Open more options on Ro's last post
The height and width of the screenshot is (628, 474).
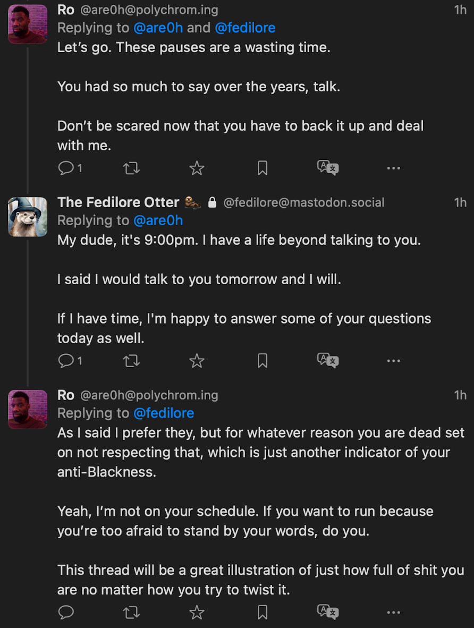tap(393, 612)
